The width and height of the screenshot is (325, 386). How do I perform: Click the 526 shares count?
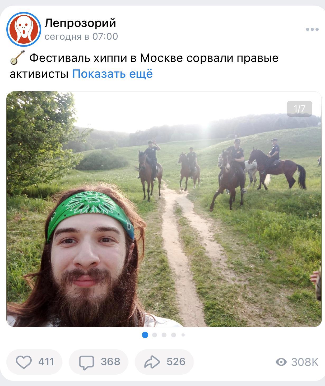(176, 362)
